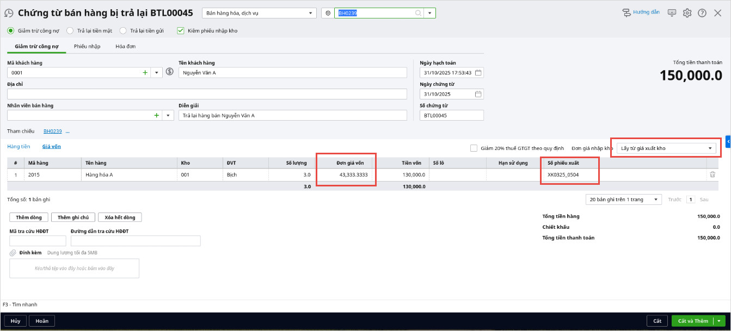Switch to Hóa đơn tab

(125, 47)
